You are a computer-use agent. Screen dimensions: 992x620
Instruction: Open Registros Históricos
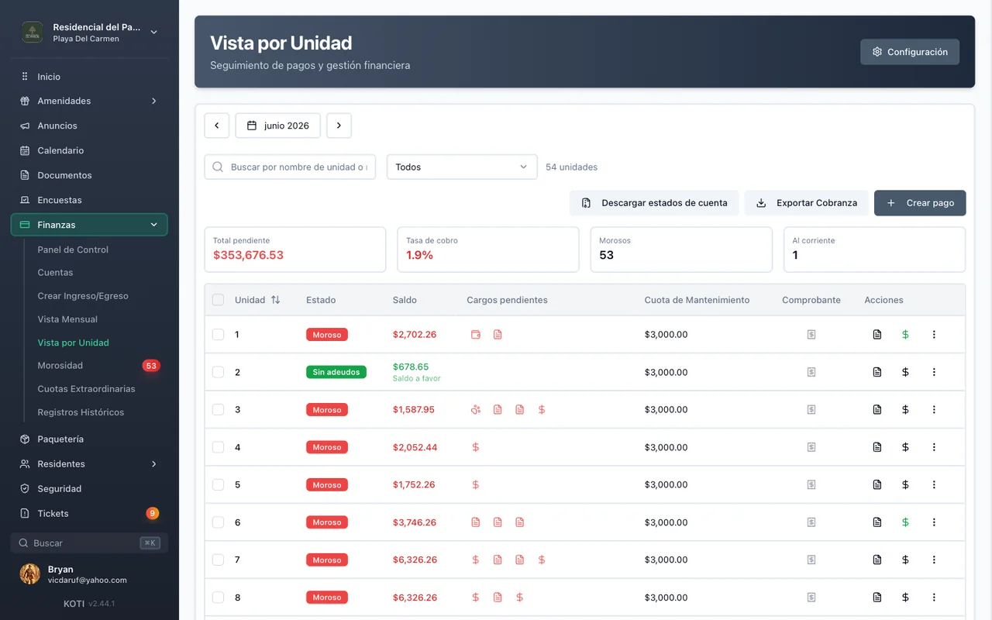(81, 412)
